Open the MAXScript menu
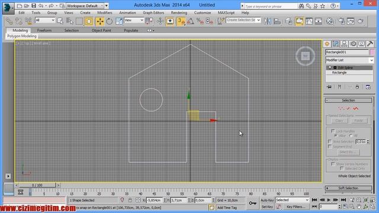 (226, 12)
